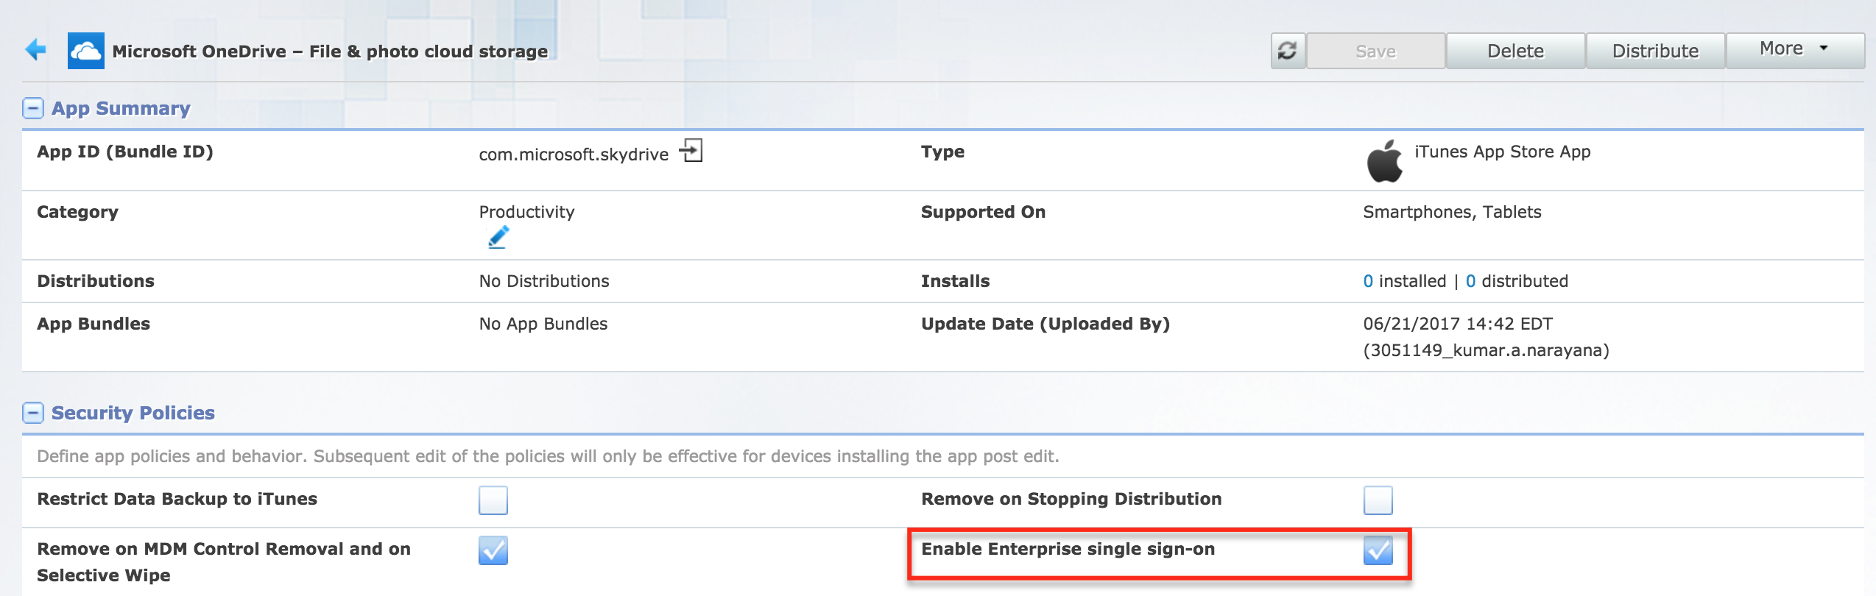Click the App Summary heading
This screenshot has height=596, width=1876.
pyautogui.click(x=121, y=108)
